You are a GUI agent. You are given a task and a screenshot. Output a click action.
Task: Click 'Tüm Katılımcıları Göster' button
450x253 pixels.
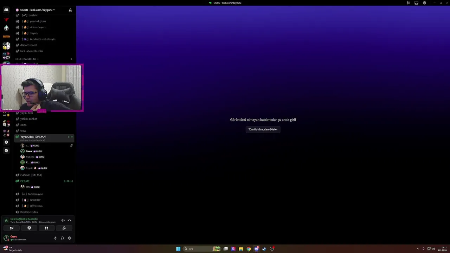pyautogui.click(x=263, y=129)
